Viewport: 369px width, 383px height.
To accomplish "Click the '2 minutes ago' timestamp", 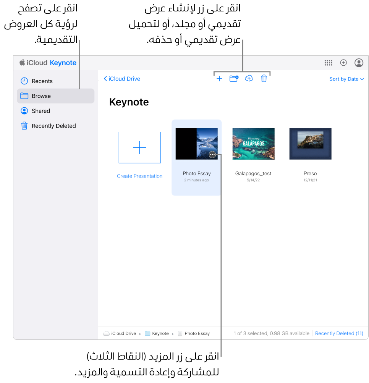I will 196,180.
